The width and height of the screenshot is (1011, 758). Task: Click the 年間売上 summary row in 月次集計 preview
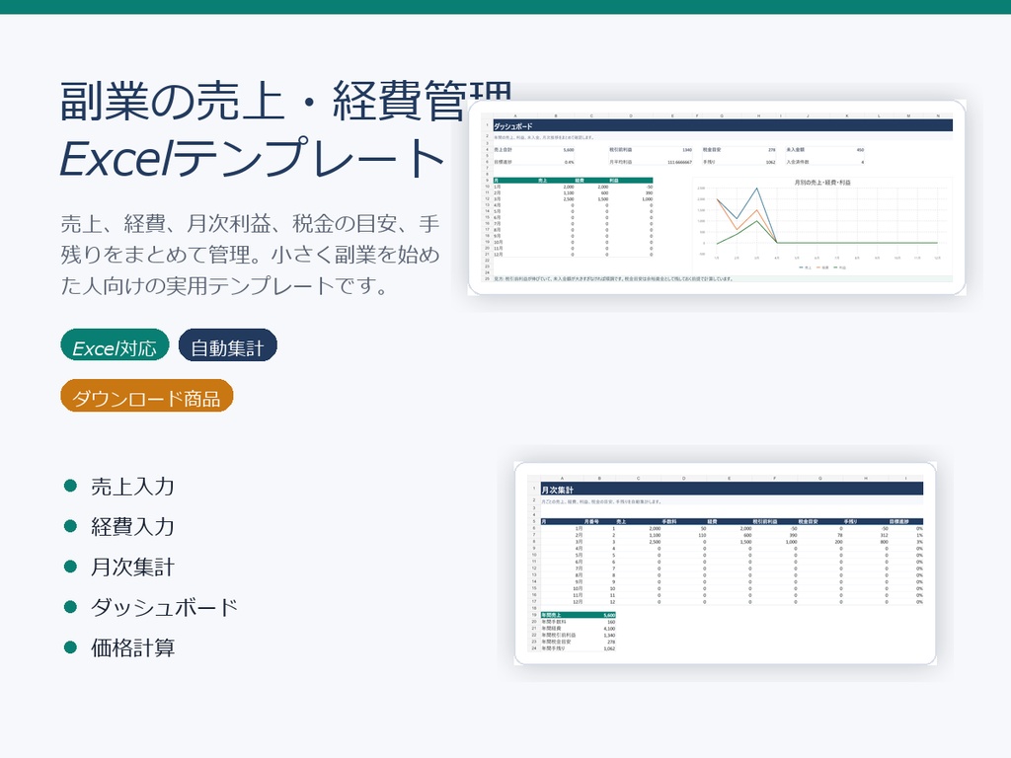pyautogui.click(x=579, y=615)
